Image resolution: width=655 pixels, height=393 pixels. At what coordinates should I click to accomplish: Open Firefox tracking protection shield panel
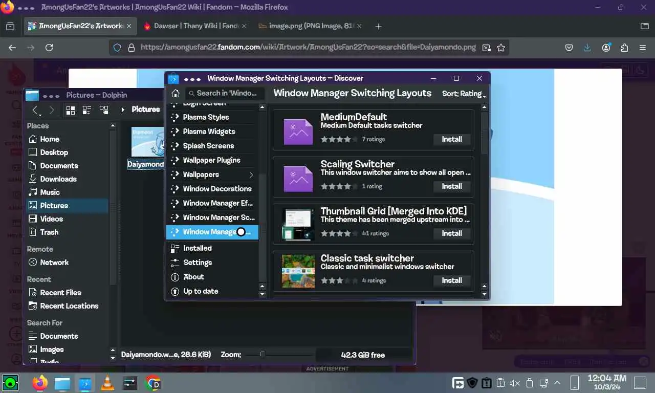click(x=117, y=48)
